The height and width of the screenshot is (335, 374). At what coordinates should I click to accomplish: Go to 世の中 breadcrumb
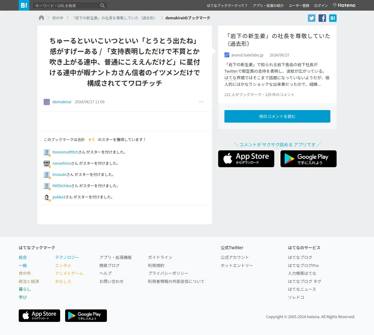tap(58, 18)
